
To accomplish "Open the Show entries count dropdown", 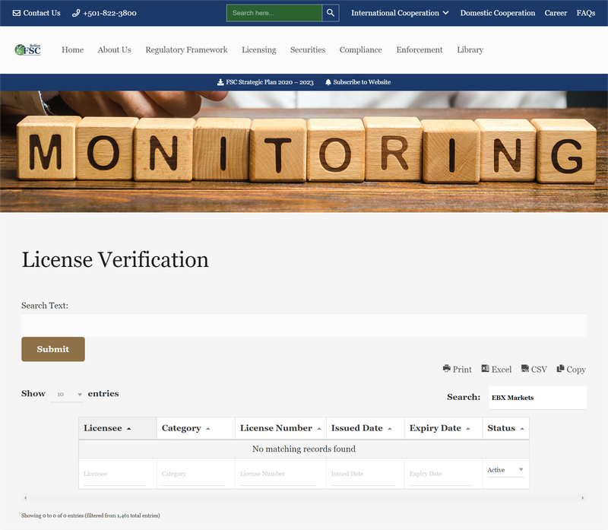I will [67, 395].
